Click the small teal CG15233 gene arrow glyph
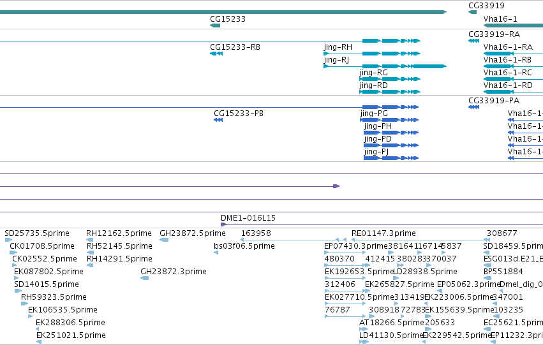 (215, 26)
